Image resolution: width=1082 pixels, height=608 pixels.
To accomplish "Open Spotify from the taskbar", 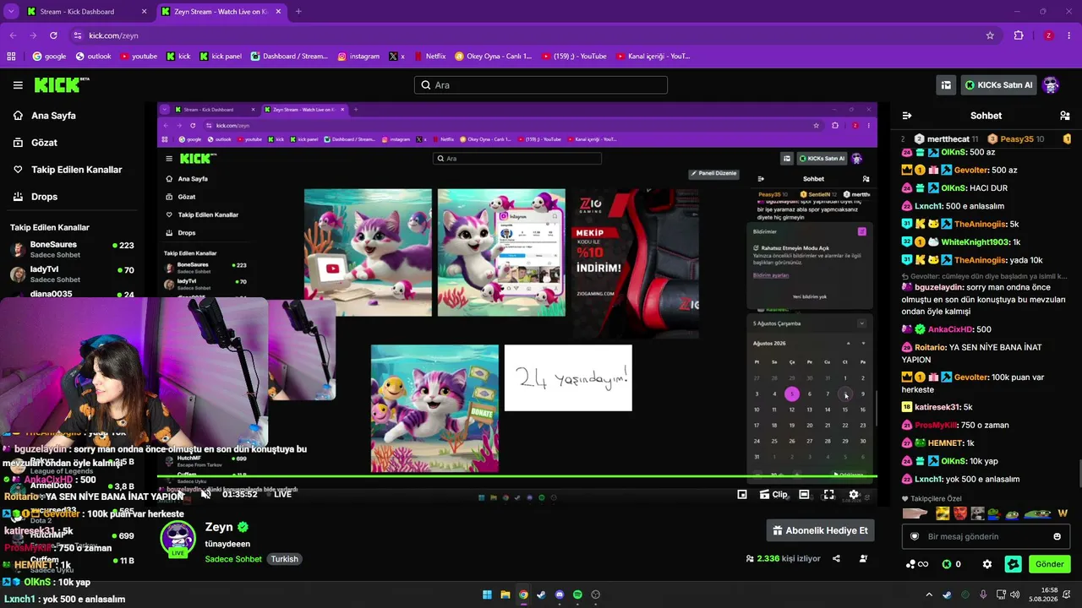I will [577, 594].
